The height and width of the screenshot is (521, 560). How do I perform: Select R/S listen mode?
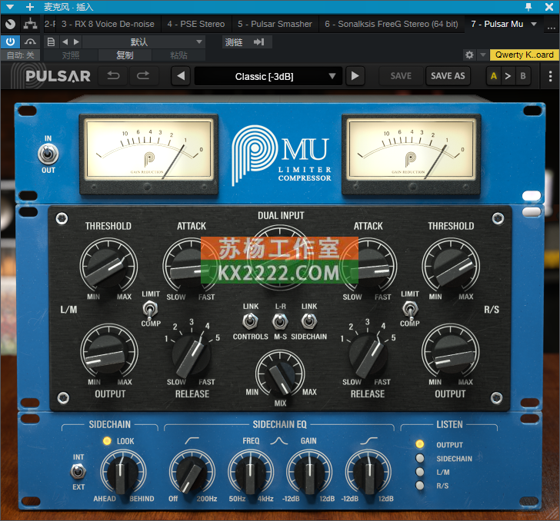tap(420, 486)
